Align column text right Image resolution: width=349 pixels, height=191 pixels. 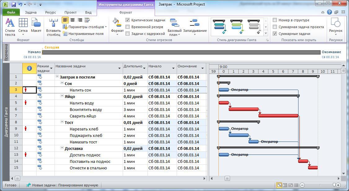[x=80, y=20]
